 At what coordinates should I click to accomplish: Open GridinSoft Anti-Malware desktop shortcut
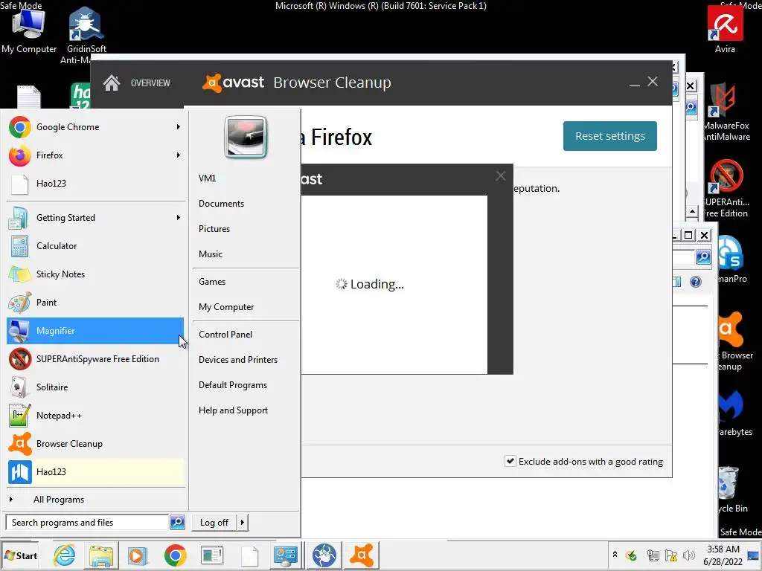[86, 34]
